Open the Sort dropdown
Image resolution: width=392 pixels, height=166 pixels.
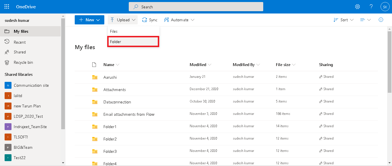click(343, 20)
